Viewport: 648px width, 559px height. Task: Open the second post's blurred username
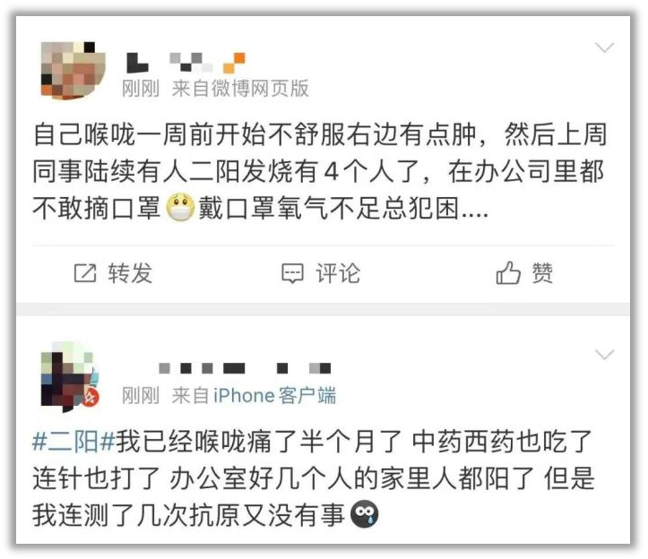[245, 368]
